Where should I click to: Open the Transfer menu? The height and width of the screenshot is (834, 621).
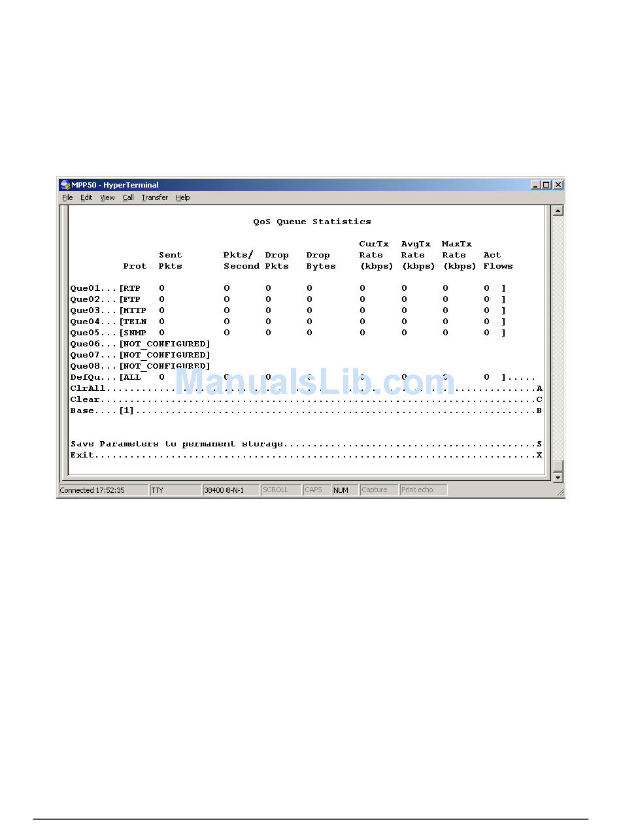click(x=155, y=197)
